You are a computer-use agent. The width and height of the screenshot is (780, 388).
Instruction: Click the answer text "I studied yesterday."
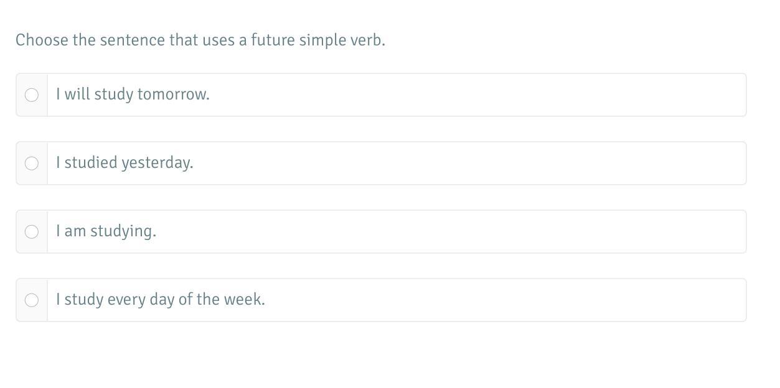125,163
